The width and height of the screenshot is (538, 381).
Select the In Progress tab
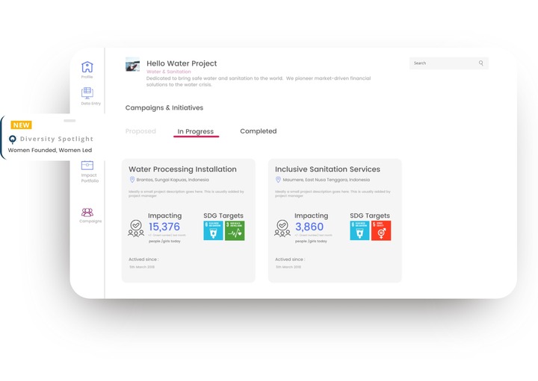[x=196, y=132]
